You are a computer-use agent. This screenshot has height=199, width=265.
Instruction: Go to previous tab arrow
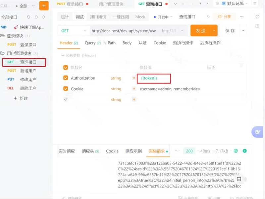[x=200, y=4]
